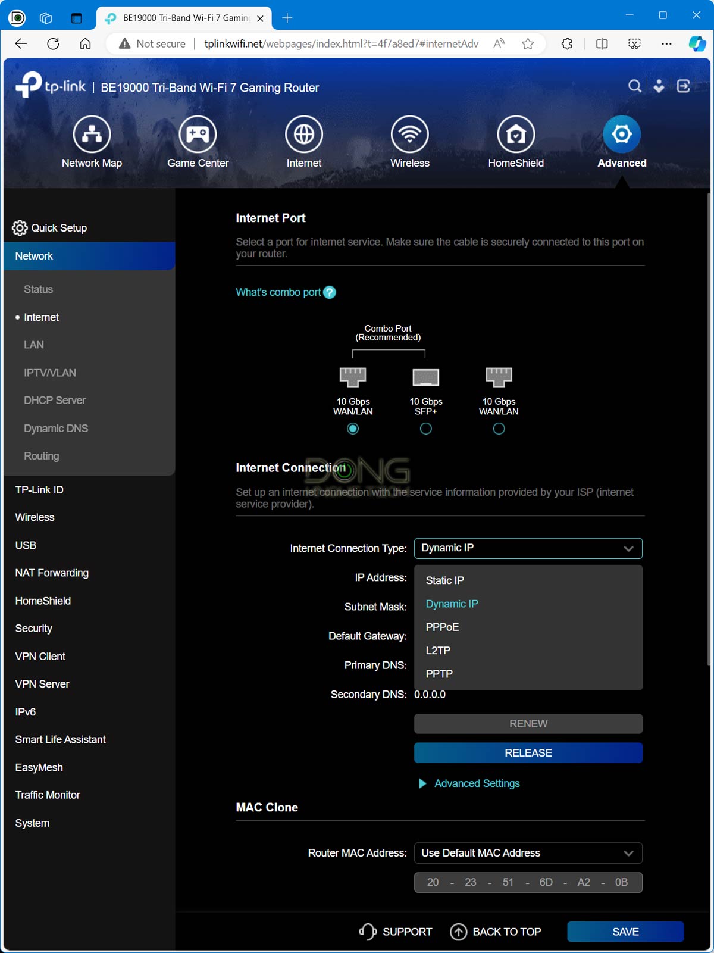Open the HomeShield icon
This screenshot has height=953, width=714.
tap(516, 134)
